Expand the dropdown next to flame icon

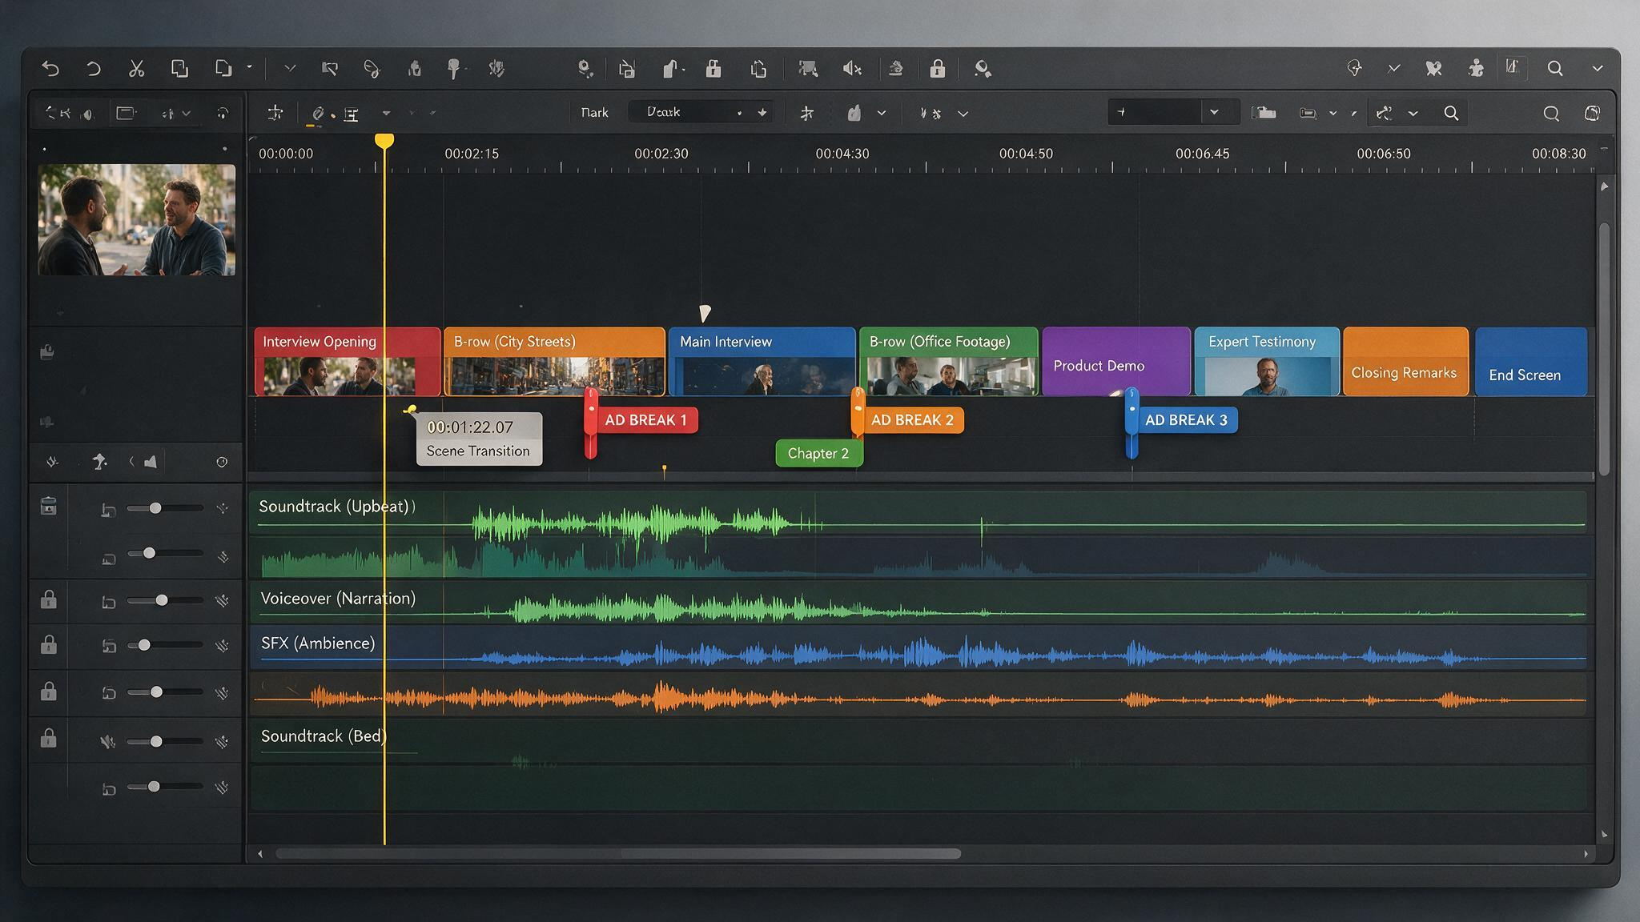click(882, 113)
